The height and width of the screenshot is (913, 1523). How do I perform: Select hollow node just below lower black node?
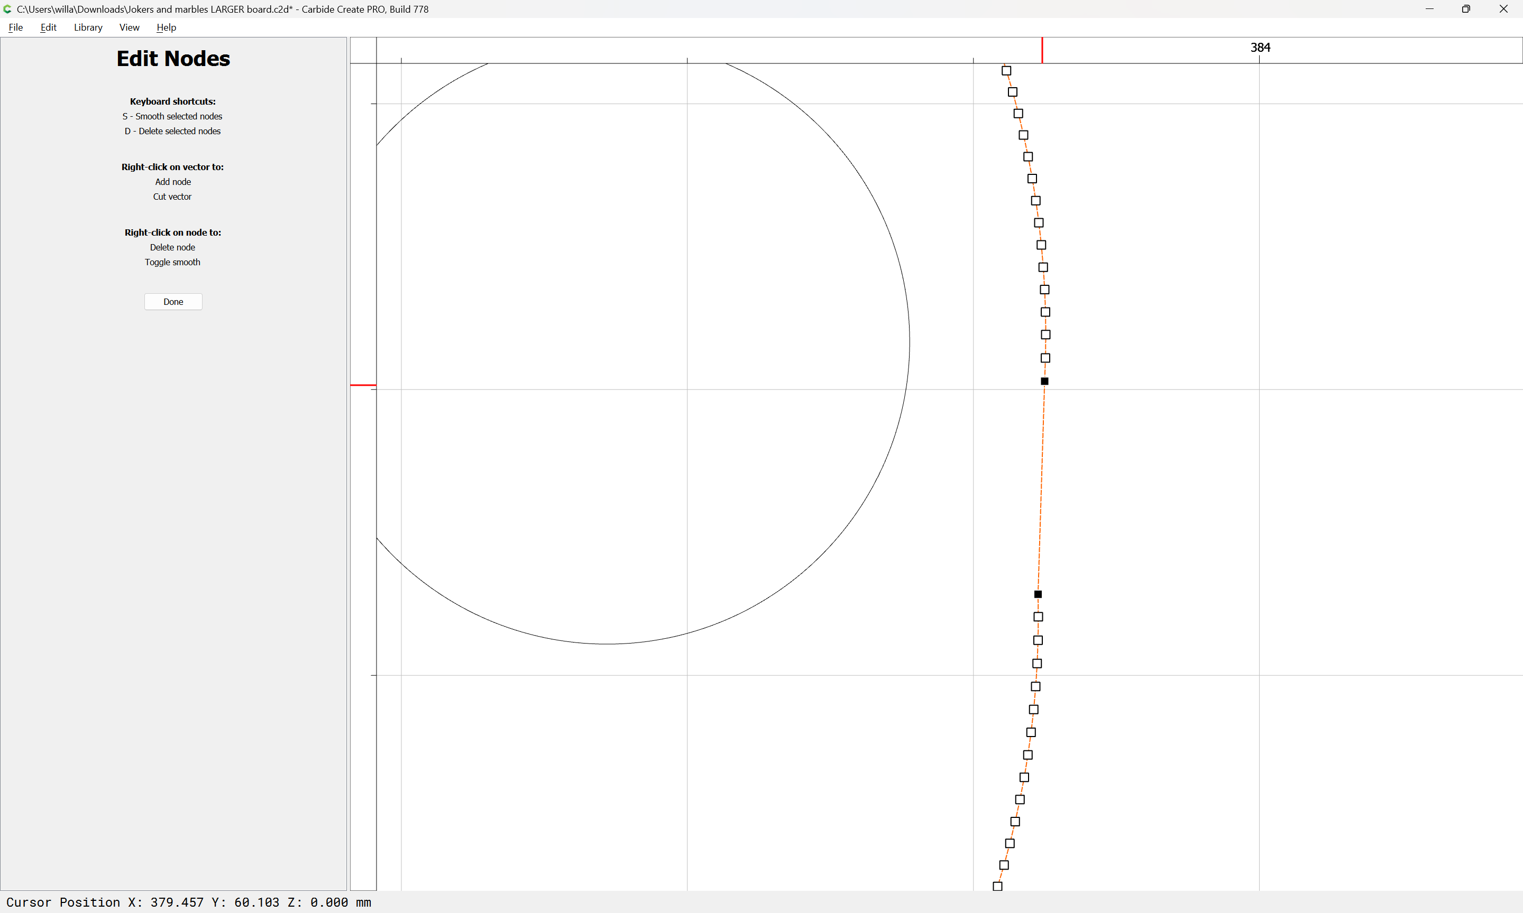[x=1038, y=617]
